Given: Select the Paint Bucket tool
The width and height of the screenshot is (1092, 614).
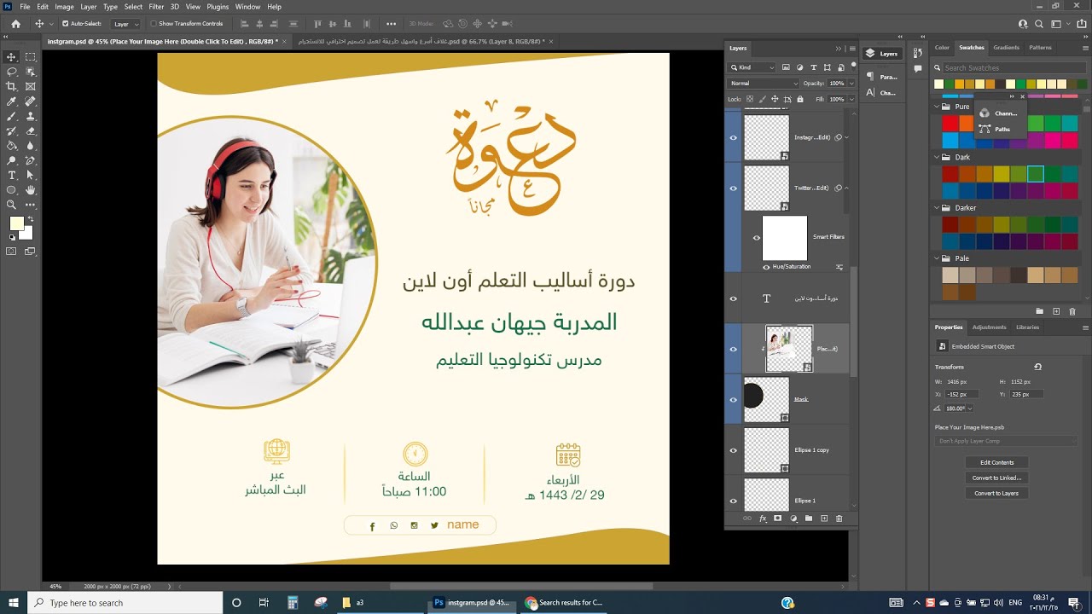Looking at the screenshot, I should [x=12, y=146].
